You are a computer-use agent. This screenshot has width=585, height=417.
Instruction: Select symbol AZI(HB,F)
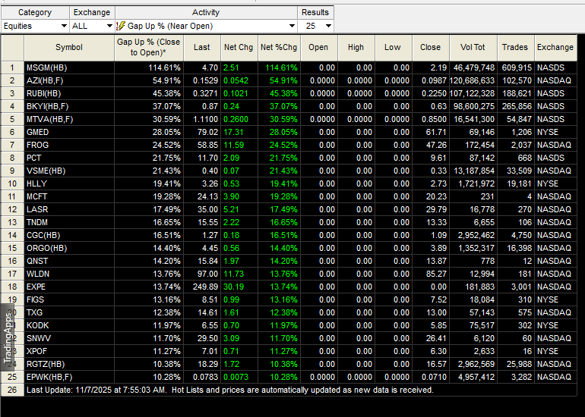46,81
